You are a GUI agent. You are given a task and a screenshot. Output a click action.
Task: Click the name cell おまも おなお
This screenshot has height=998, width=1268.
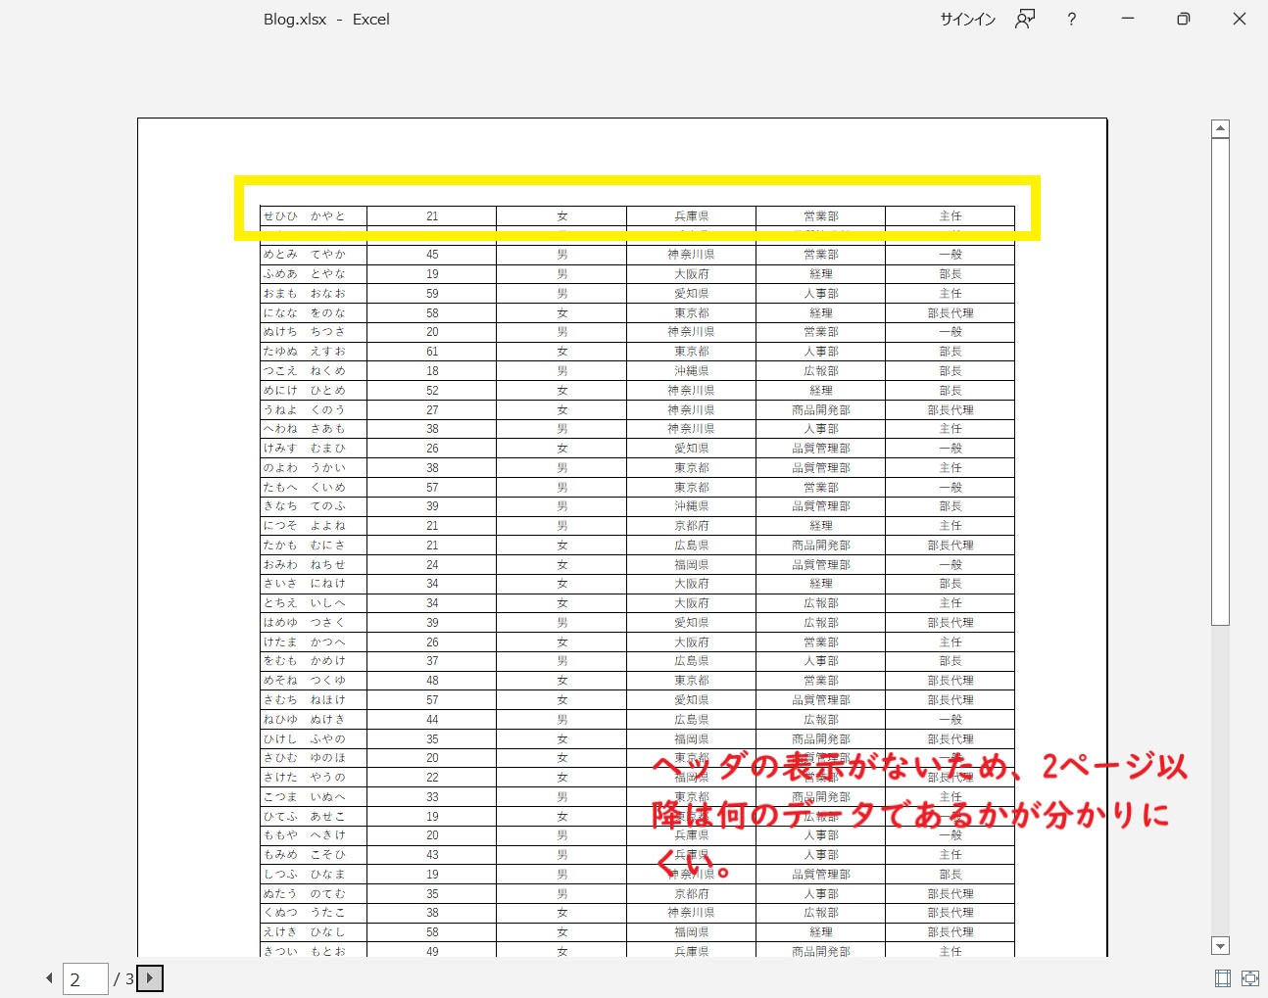pyautogui.click(x=314, y=293)
